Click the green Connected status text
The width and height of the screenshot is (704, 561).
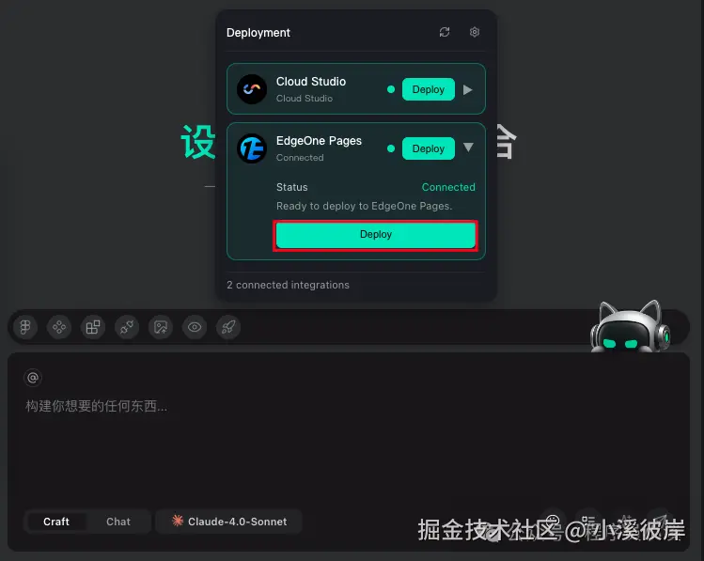(448, 187)
